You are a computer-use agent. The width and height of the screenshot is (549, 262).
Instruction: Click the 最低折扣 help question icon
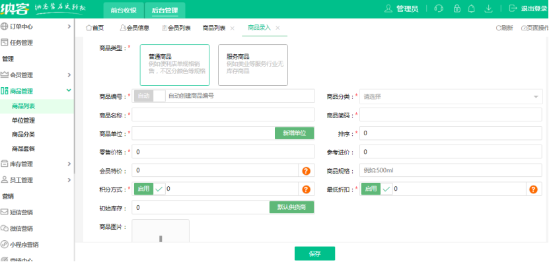click(x=533, y=189)
